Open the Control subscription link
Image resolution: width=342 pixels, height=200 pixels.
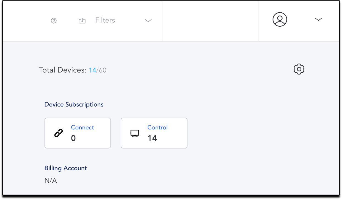click(158, 127)
